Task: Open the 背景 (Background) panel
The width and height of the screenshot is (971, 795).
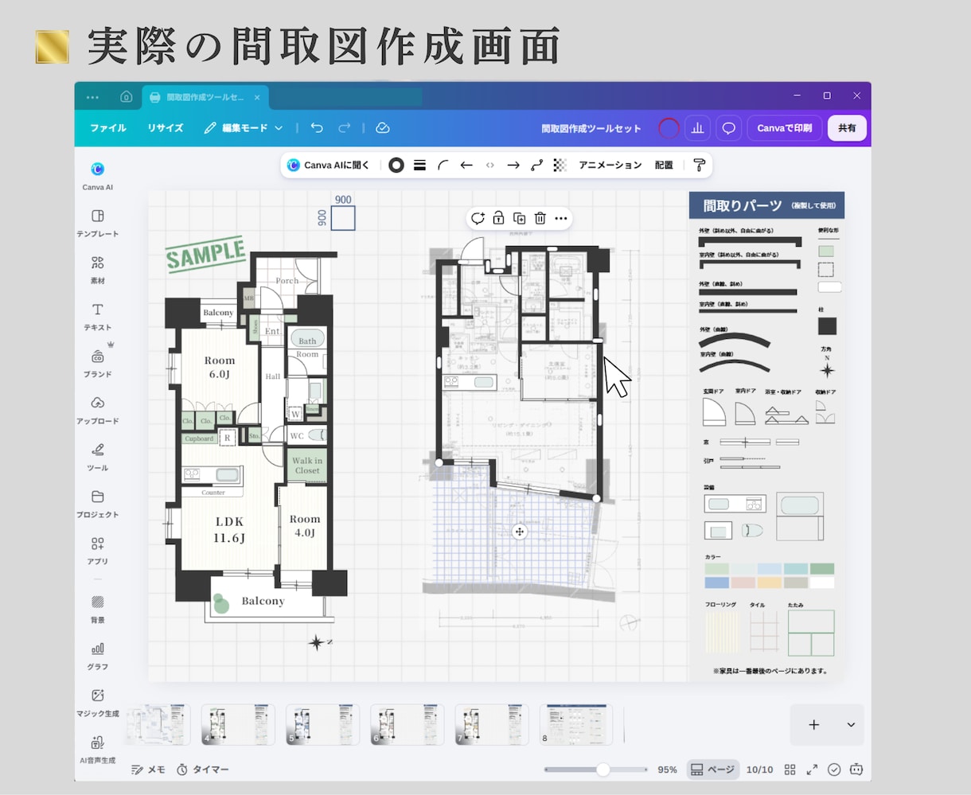Action: tap(97, 609)
